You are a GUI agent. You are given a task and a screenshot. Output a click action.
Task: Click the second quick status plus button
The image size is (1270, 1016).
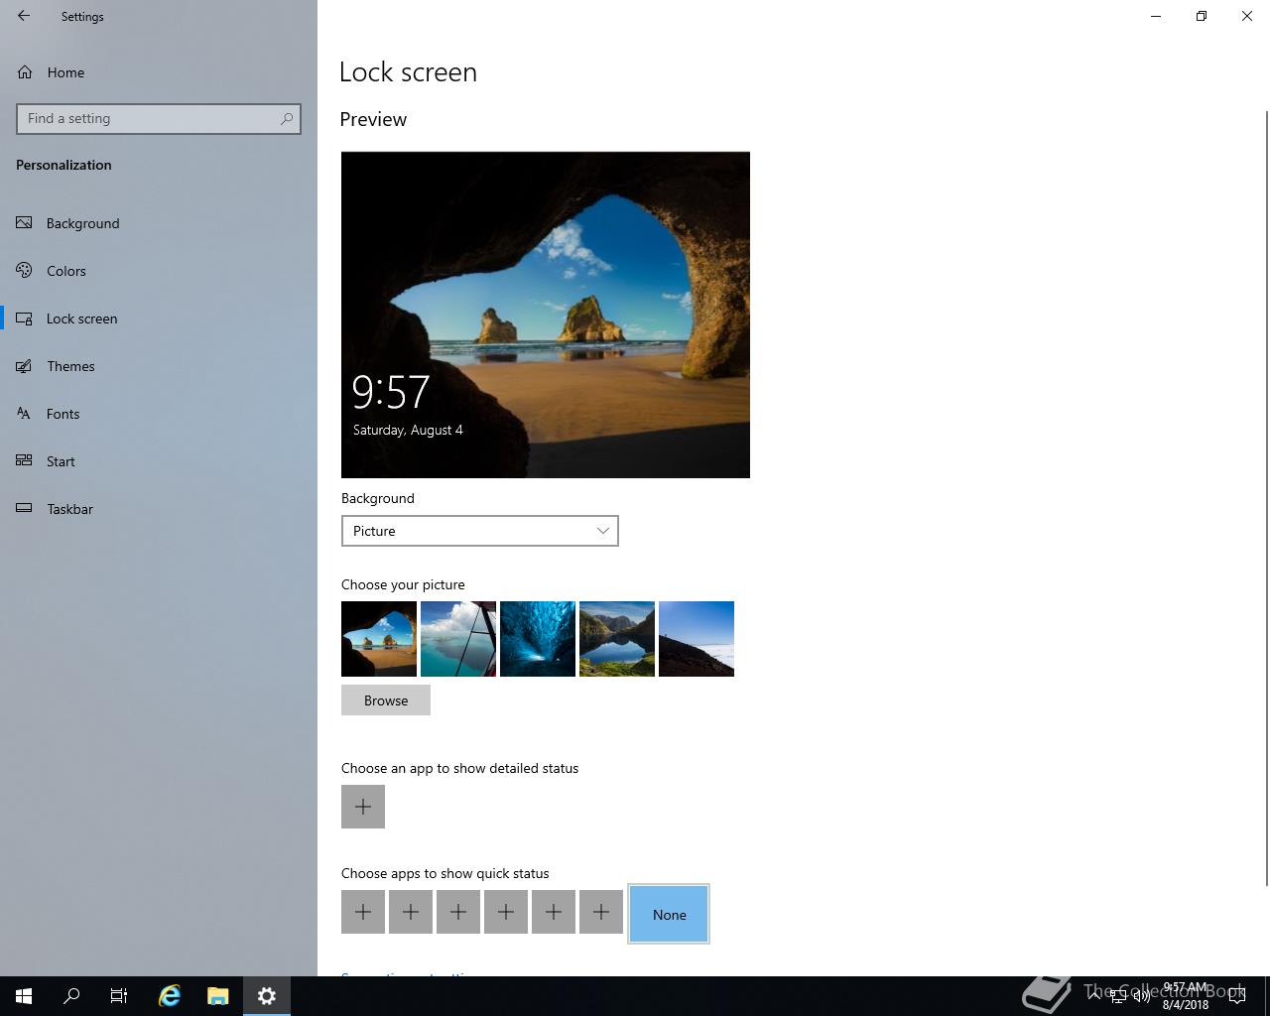pyautogui.click(x=411, y=912)
